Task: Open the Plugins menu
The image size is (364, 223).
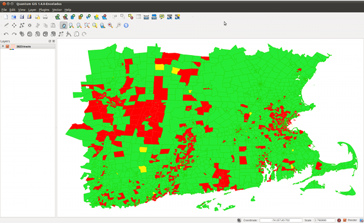Action: click(x=44, y=10)
